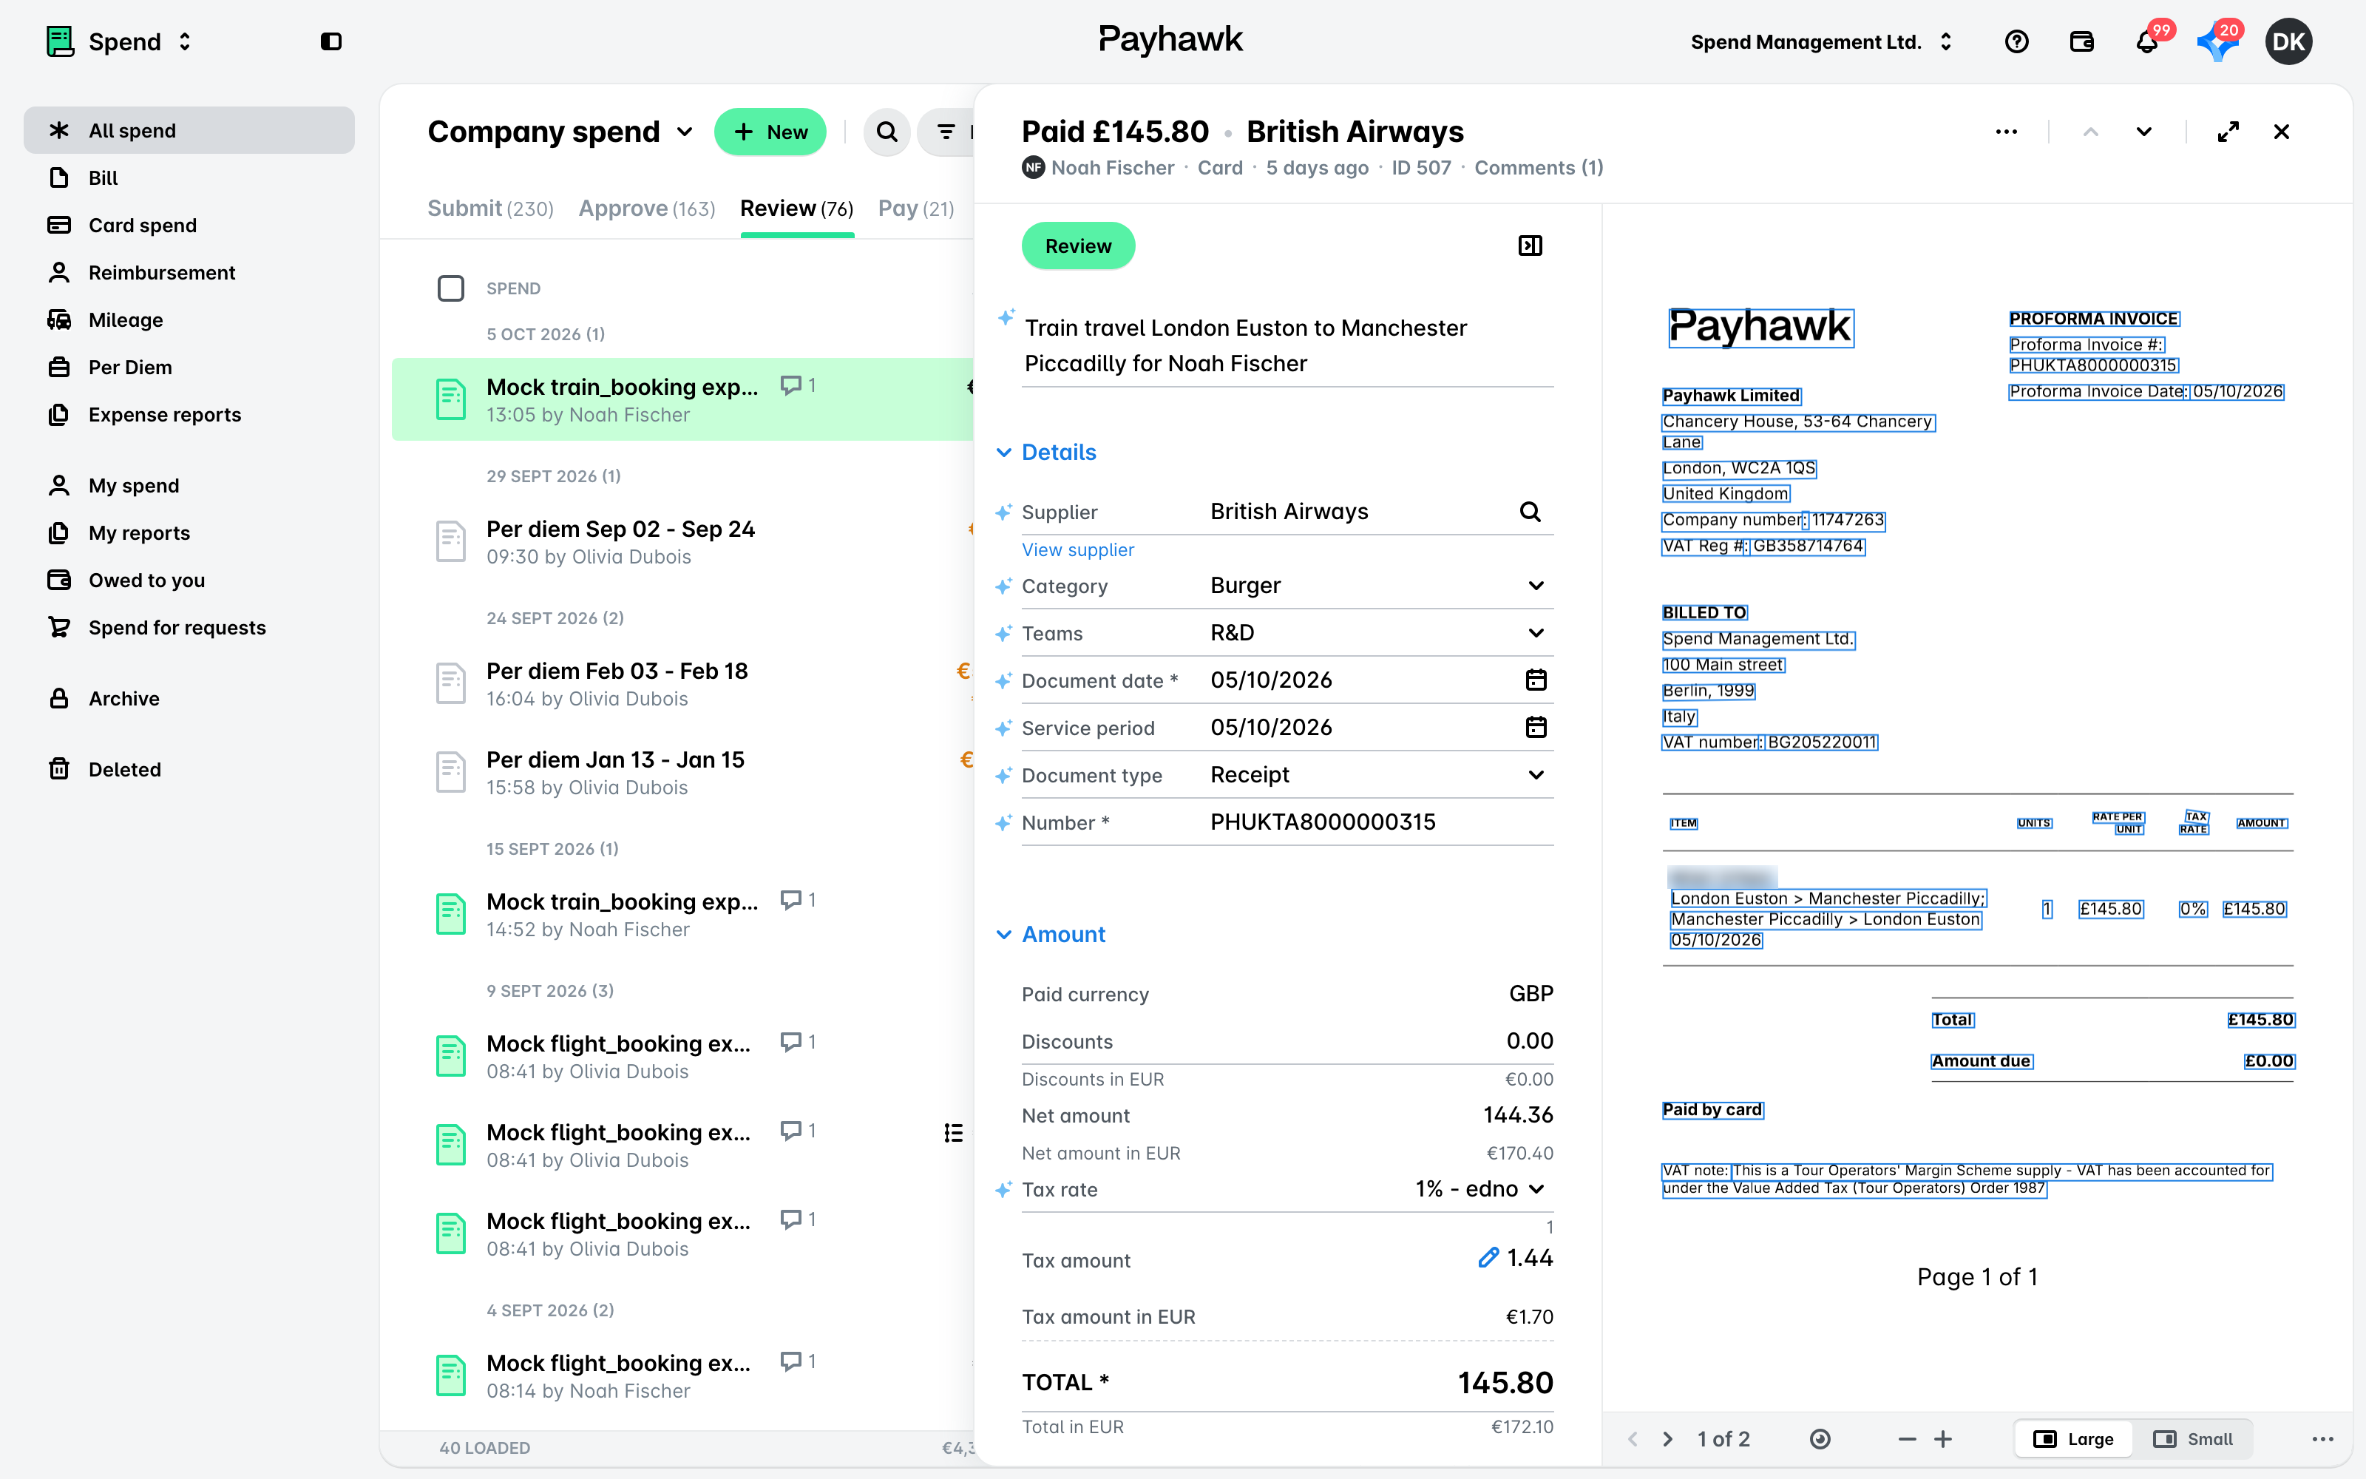Open the more options ellipsis for expense
Image resolution: width=2366 pixels, height=1479 pixels.
click(x=2006, y=132)
